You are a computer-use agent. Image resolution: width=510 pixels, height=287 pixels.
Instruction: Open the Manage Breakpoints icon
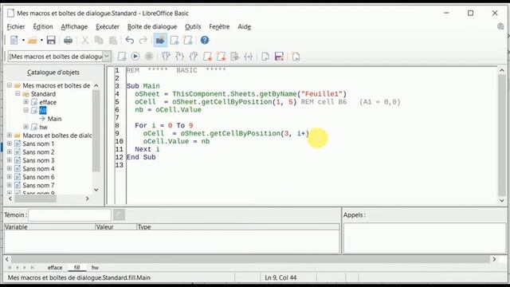[x=221, y=57]
